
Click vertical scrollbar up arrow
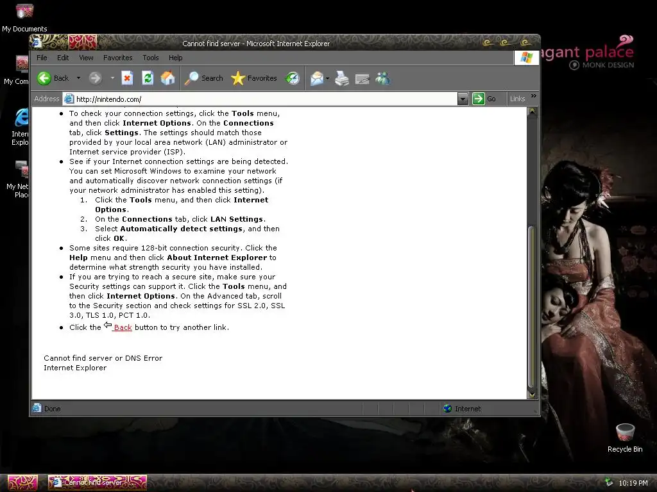532,111
